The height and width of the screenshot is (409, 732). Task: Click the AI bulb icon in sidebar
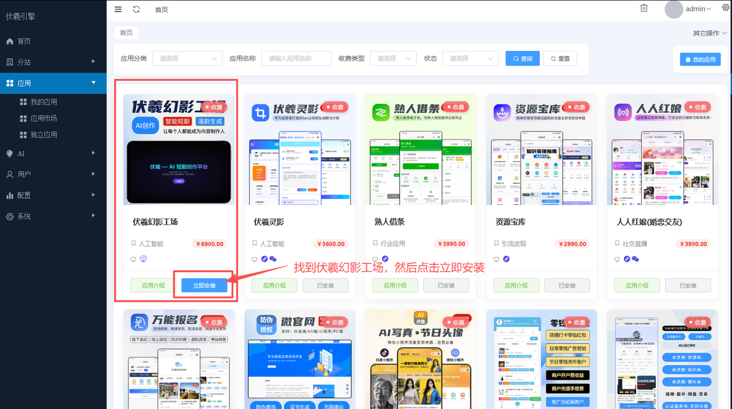coord(10,153)
